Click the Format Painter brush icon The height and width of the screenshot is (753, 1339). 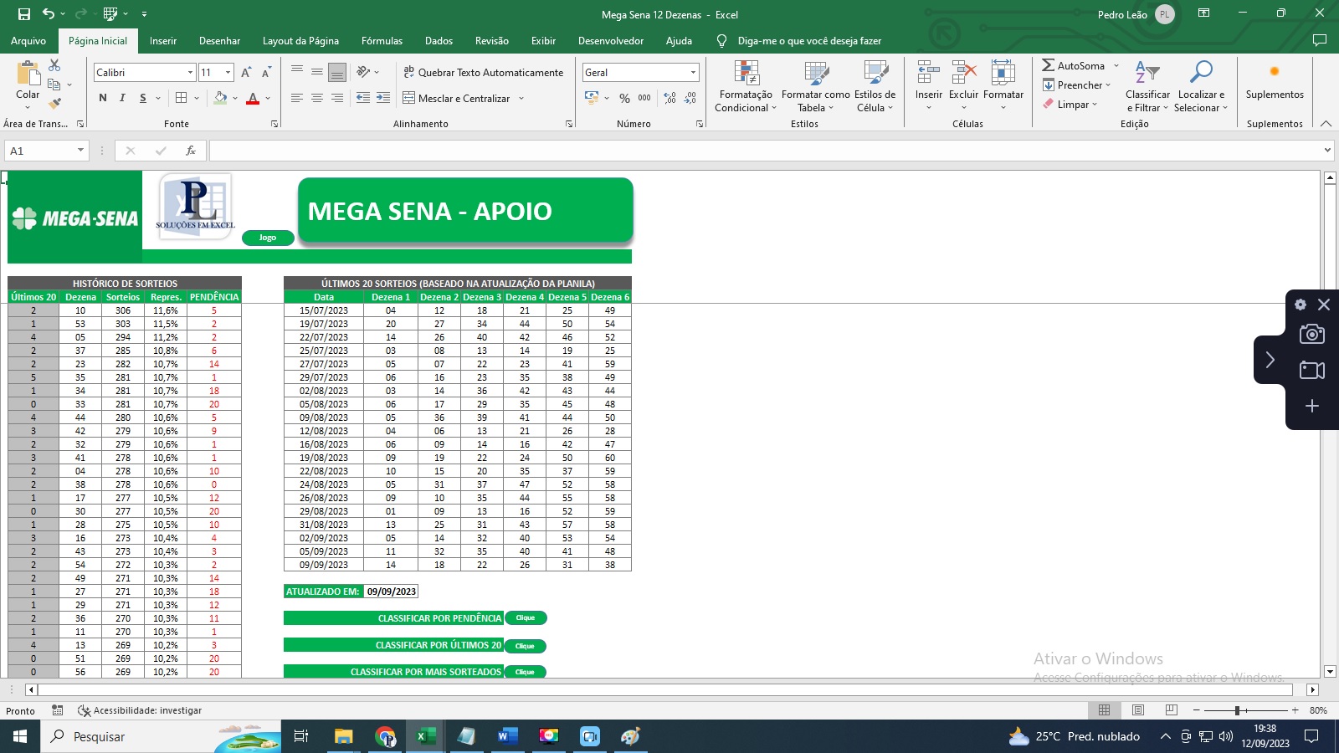[x=54, y=104]
